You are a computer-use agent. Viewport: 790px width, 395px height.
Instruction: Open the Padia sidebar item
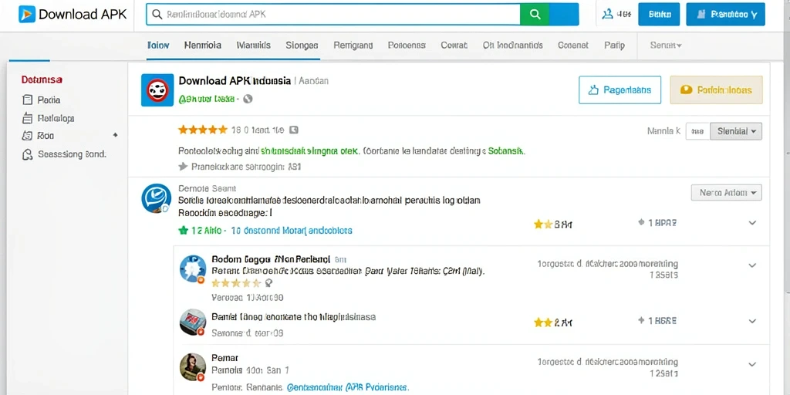point(42,100)
